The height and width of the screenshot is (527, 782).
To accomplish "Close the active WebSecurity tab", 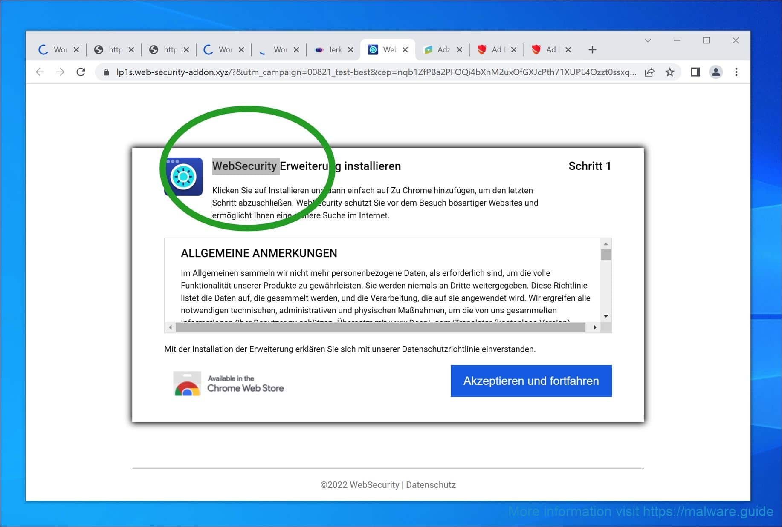I will point(405,50).
